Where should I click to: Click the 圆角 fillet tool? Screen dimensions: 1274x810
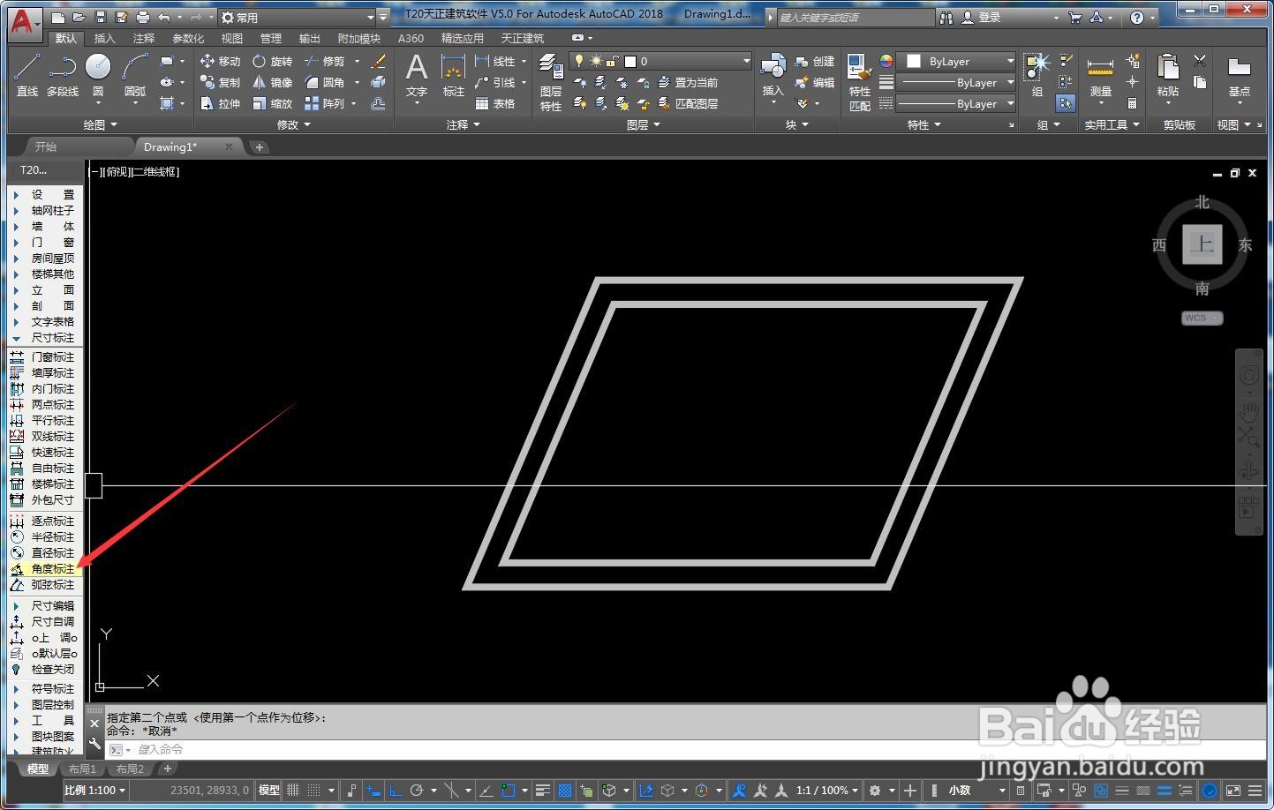pos(324,82)
